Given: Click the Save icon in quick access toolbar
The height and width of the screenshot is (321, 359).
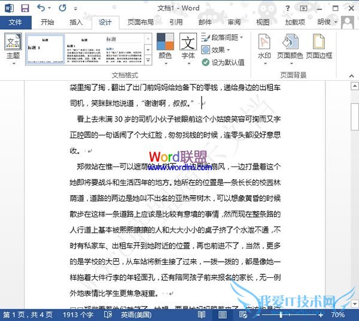Looking at the screenshot, I should click(25, 8).
